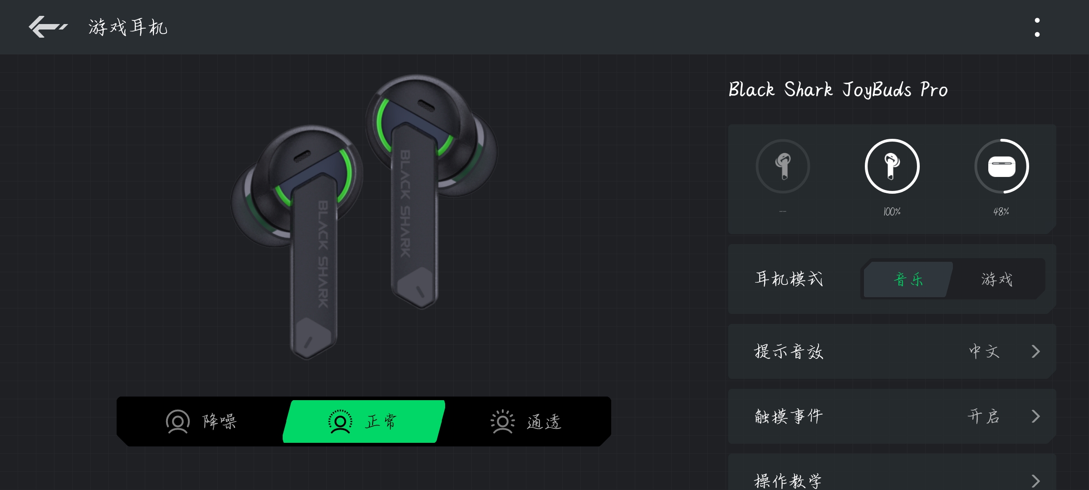Select the 正常 normal mode tab
The height and width of the screenshot is (490, 1089).
[x=363, y=421]
